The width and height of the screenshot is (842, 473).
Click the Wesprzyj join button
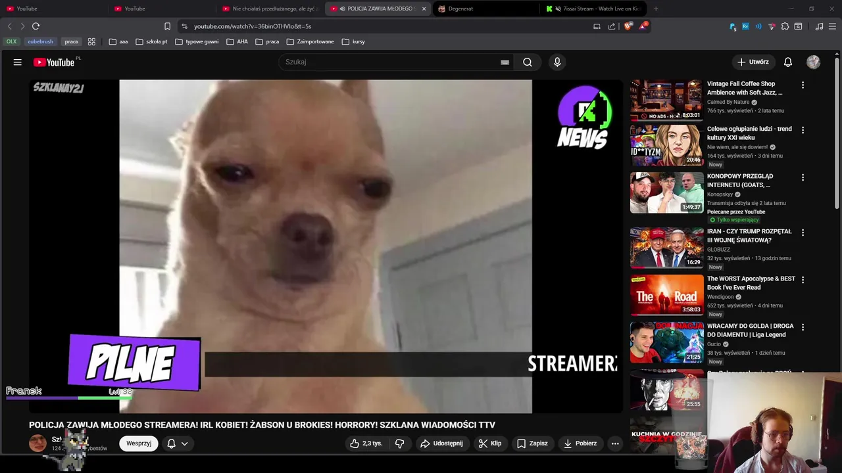pyautogui.click(x=139, y=443)
